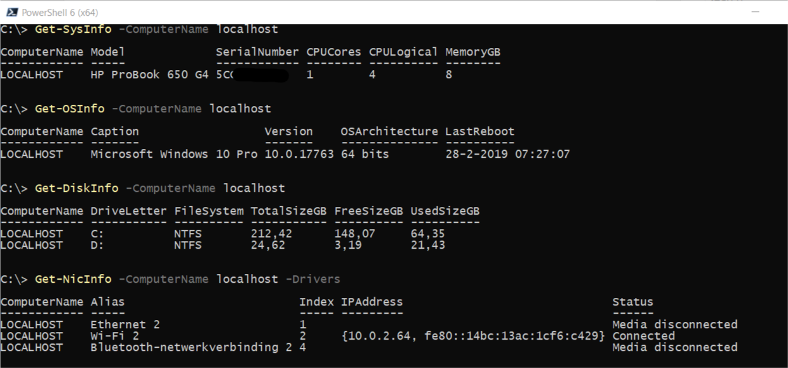Image resolution: width=788 pixels, height=368 pixels.
Task: Click the Microsoft Windows 10 Pro caption
Action: 174,154
